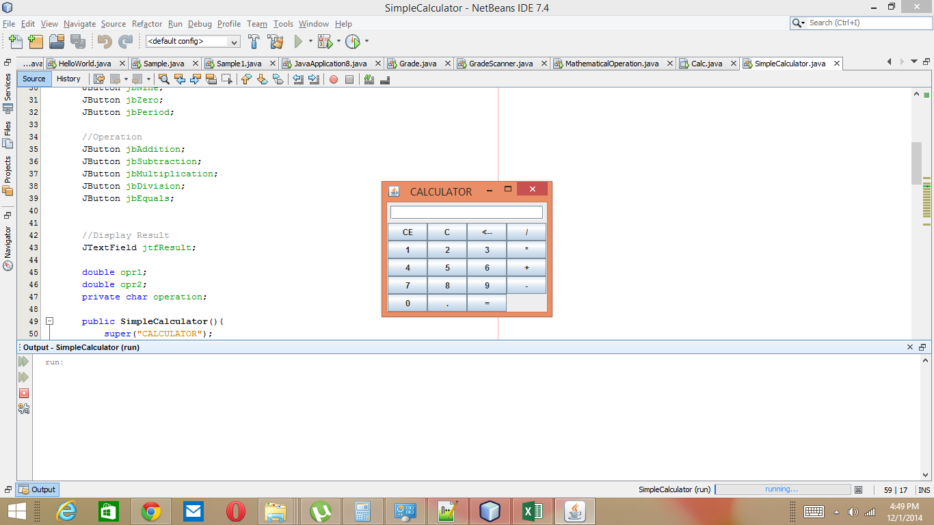Viewport: 934px width, 525px height.
Task: Click the Last Edit Position icon
Action: 97,79
